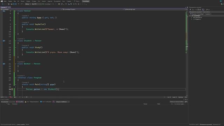Expand the Зависимости node

[192, 17]
